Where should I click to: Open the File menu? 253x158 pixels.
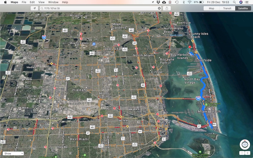click(x=24, y=2)
